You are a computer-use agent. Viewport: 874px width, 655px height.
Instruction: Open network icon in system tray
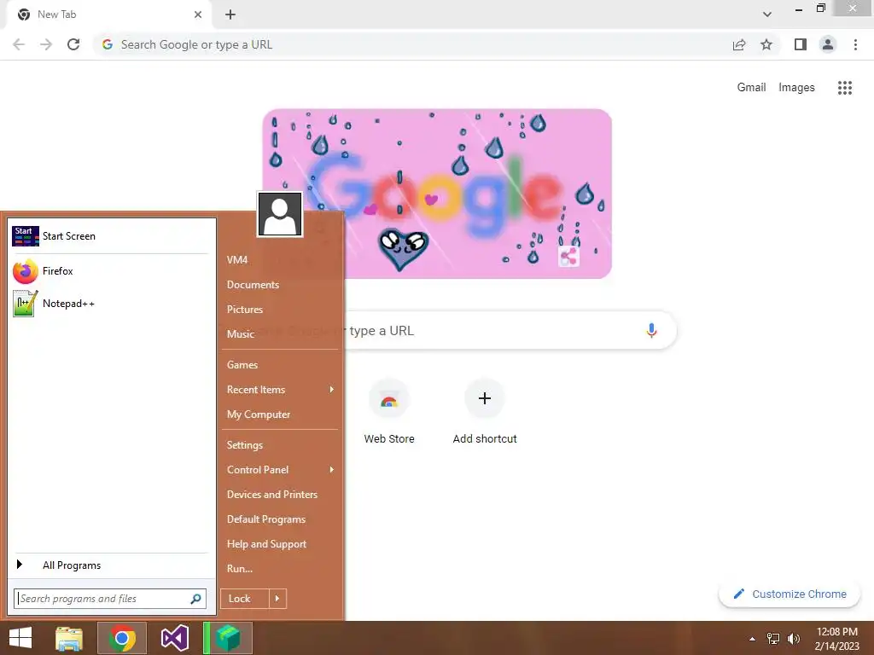[x=773, y=639]
